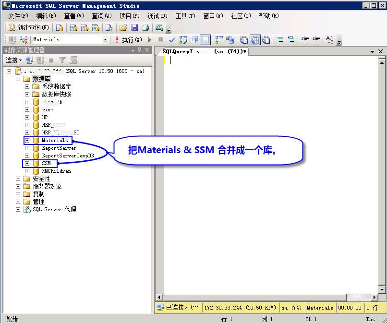This screenshot has height=323, width=387.
Task: Click the Object Explorer connect server icon
Action: click(x=30, y=60)
